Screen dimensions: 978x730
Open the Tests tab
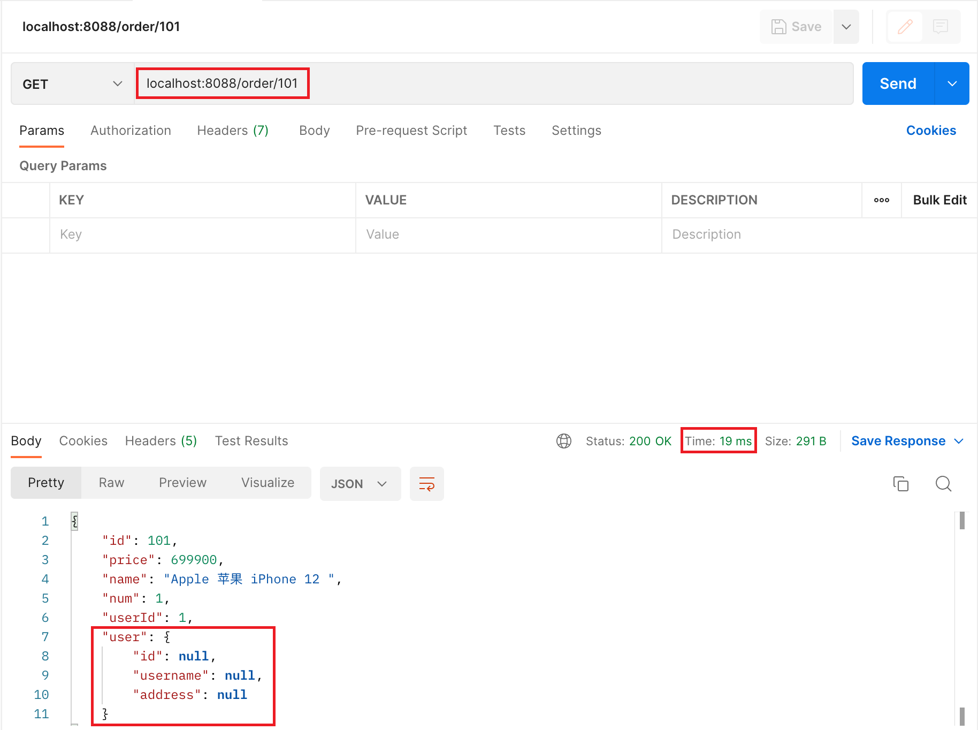[x=509, y=131]
